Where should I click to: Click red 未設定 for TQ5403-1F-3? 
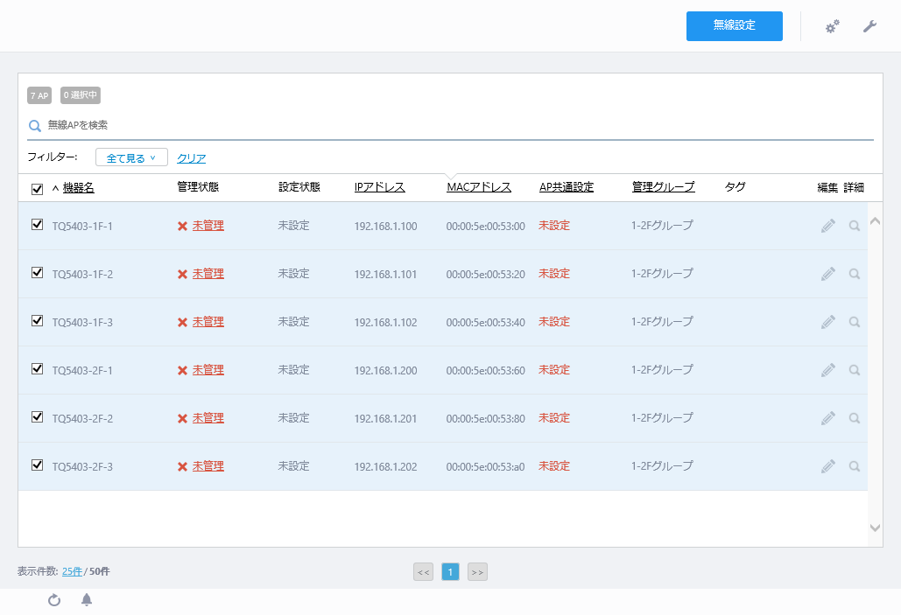pyautogui.click(x=554, y=322)
